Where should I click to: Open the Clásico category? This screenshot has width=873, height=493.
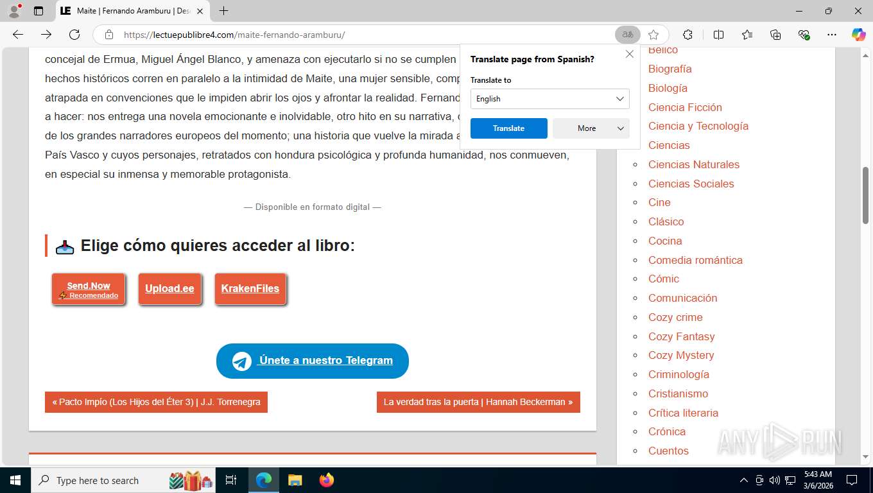(666, 221)
